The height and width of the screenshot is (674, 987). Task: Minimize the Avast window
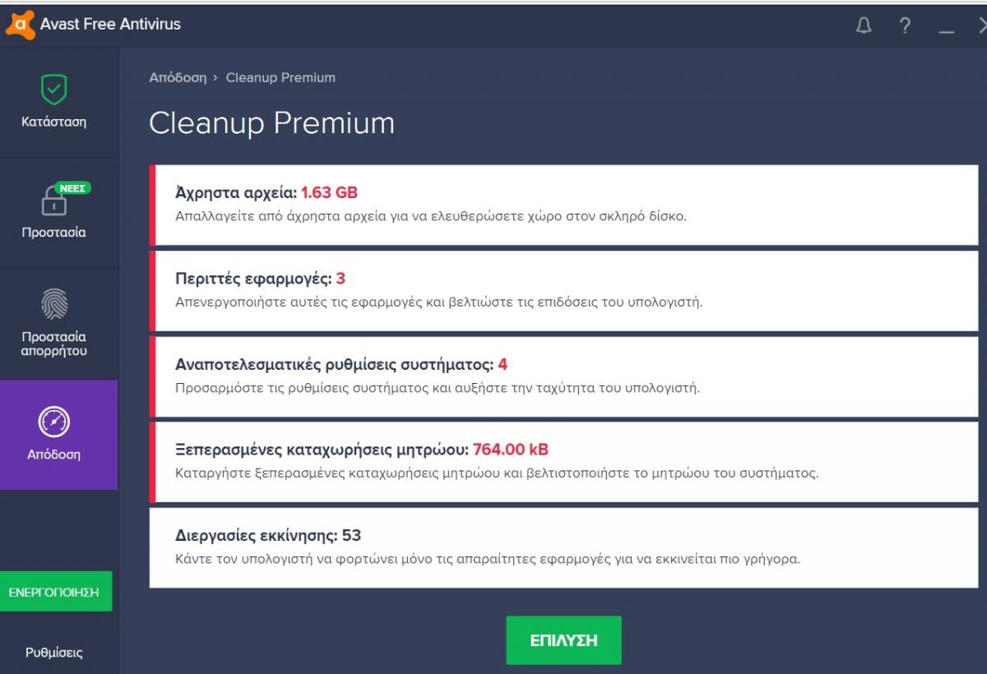point(947,27)
